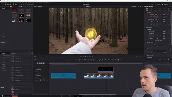Click the play reverse button
This screenshot has height=97, width=172.
coord(83,57)
